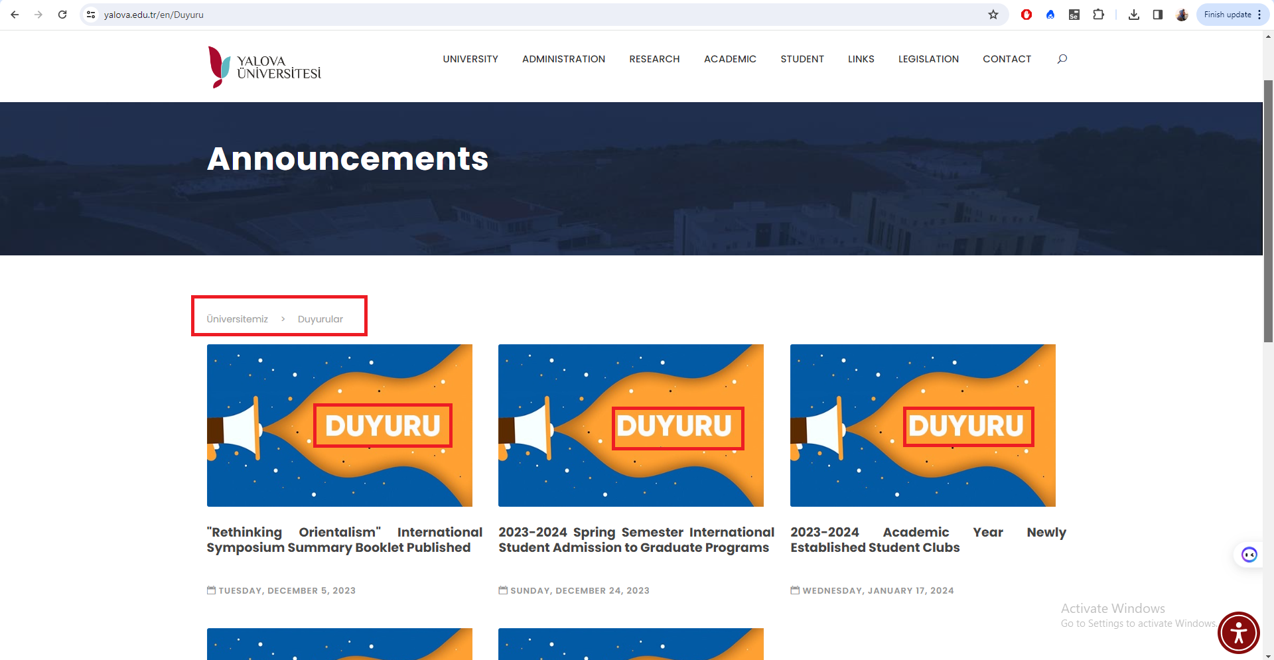Click the date Sunday, December 24, 2023
The image size is (1274, 660).
pos(580,590)
